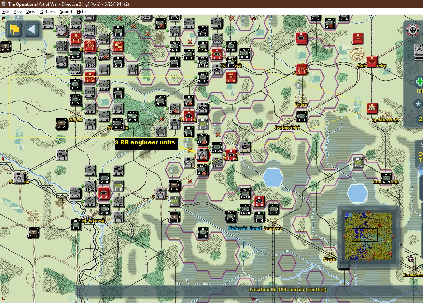Open the View menu
Image resolution: width=423 pixels, height=303 pixels.
(31, 12)
